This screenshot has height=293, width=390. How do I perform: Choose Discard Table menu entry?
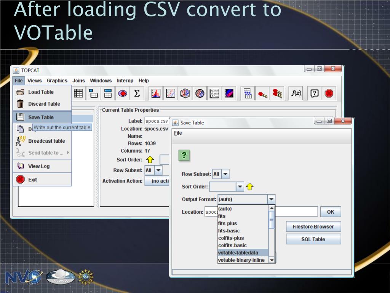(42, 104)
